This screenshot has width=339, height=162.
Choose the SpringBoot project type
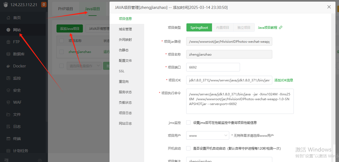[x=199, y=27]
